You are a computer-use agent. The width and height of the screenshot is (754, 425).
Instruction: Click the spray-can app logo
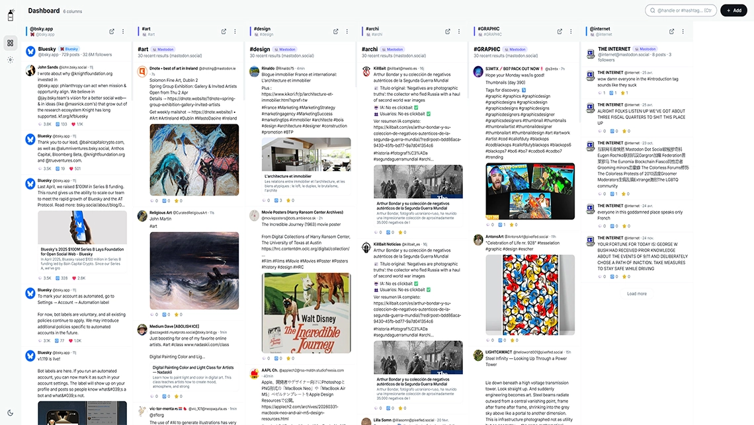point(11,15)
